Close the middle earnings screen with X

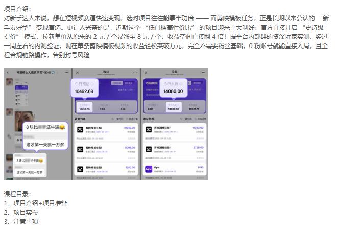click(x=78, y=72)
